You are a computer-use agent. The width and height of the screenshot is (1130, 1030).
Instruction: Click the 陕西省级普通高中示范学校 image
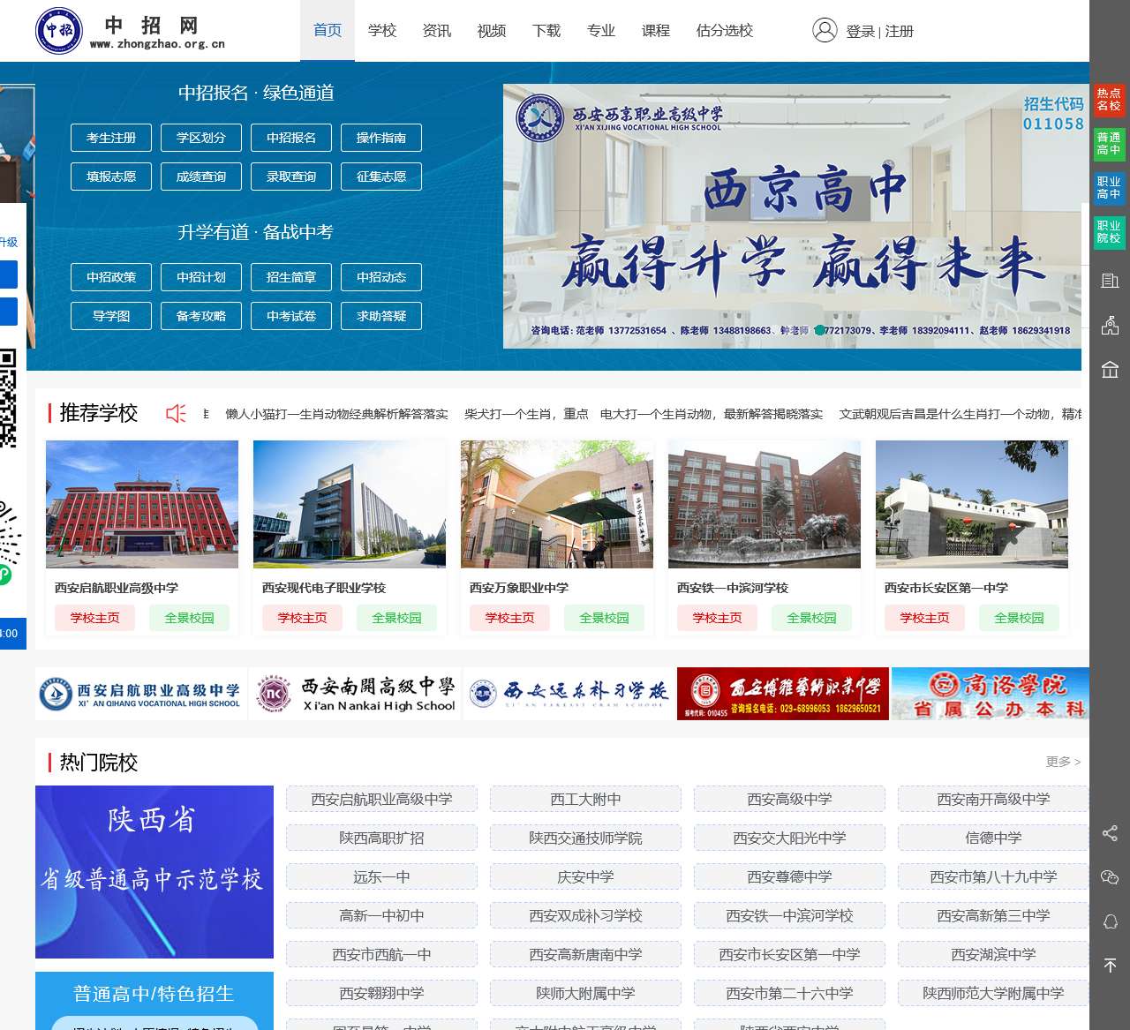tap(154, 872)
